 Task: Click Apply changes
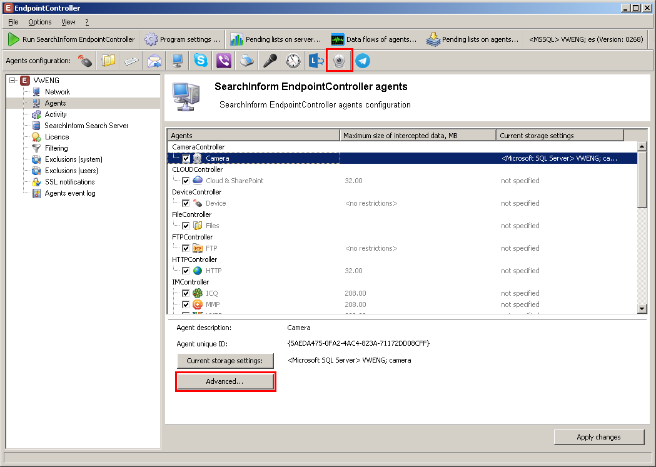pyautogui.click(x=598, y=438)
